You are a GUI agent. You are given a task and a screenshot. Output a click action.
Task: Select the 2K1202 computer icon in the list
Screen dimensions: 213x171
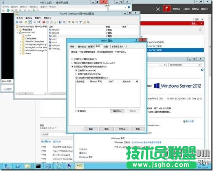50,30
